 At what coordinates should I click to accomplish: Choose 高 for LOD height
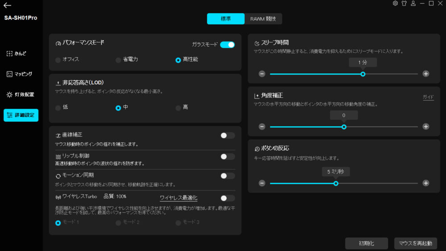coord(178,108)
